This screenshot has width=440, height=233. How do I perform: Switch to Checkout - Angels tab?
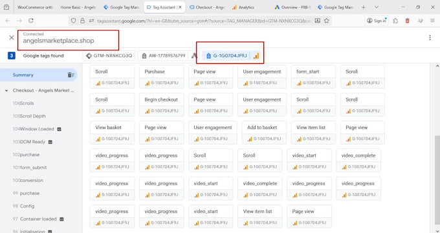(x=207, y=7)
